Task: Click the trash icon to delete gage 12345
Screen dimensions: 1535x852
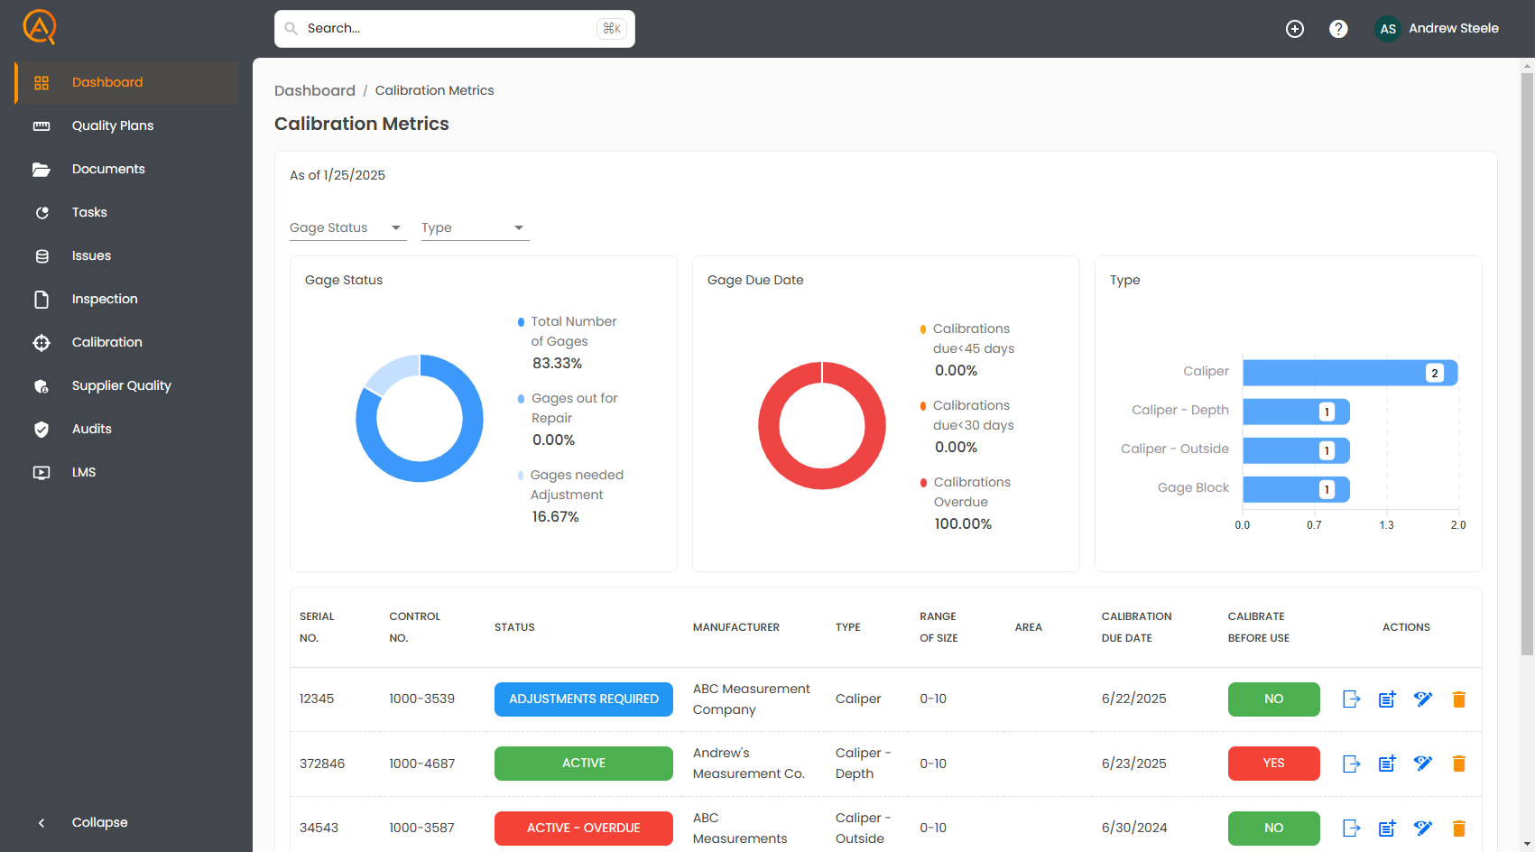Action: click(x=1459, y=699)
